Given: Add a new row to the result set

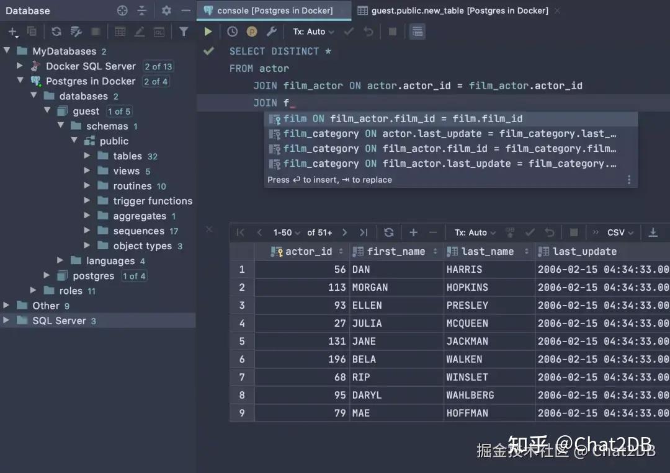Looking at the screenshot, I should pos(413,232).
